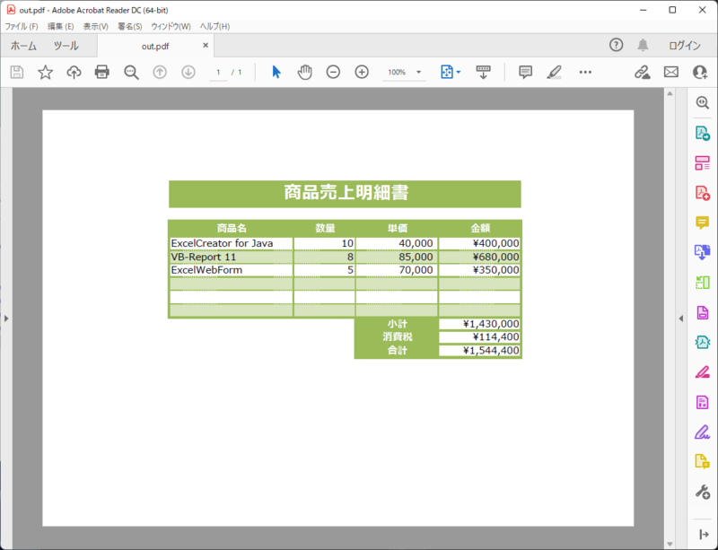Open the page display options dropdown
Viewport: 718px width, 550px height.
tap(452, 72)
